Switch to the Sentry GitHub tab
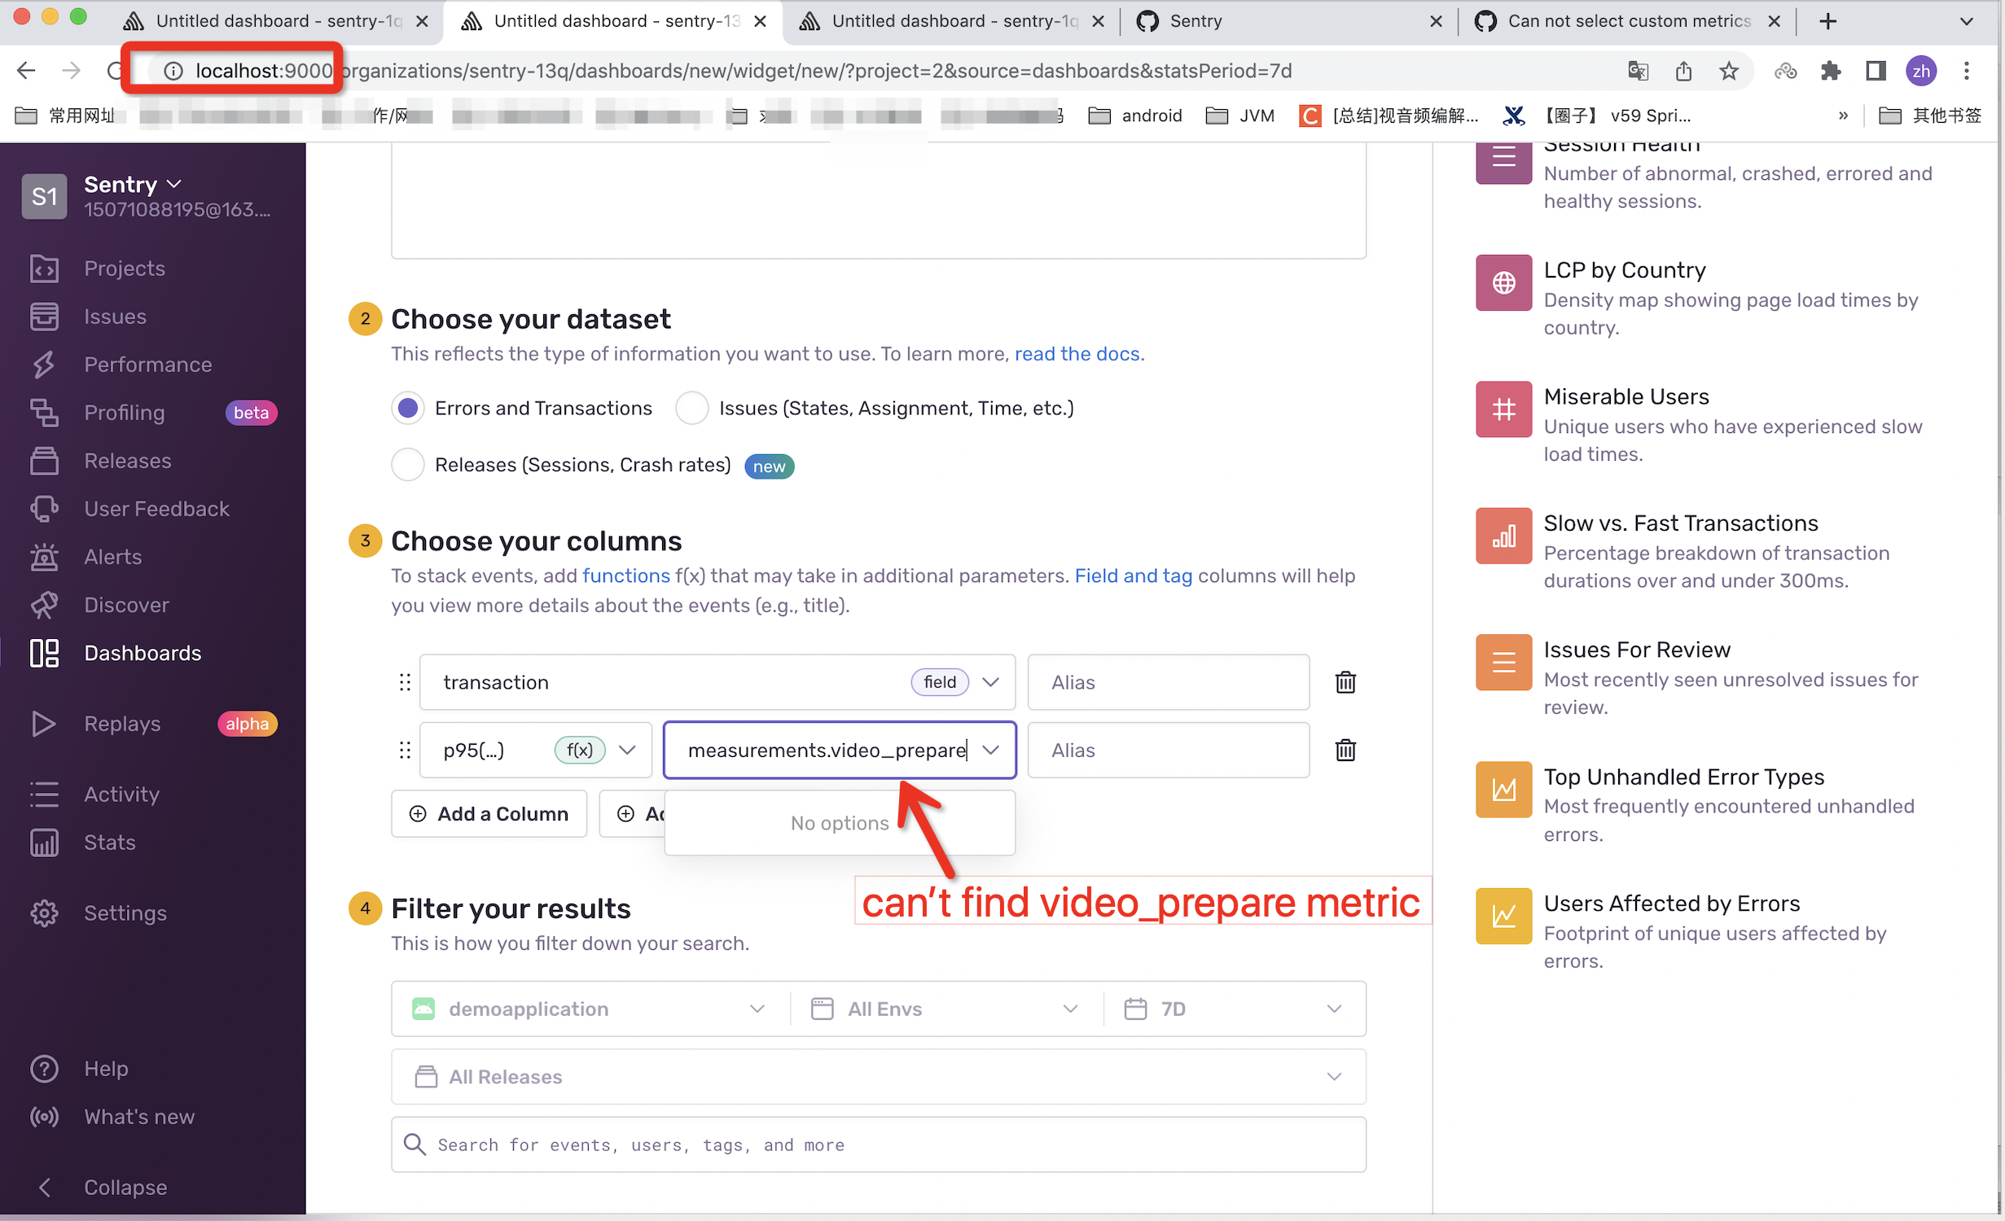 click(x=1197, y=21)
